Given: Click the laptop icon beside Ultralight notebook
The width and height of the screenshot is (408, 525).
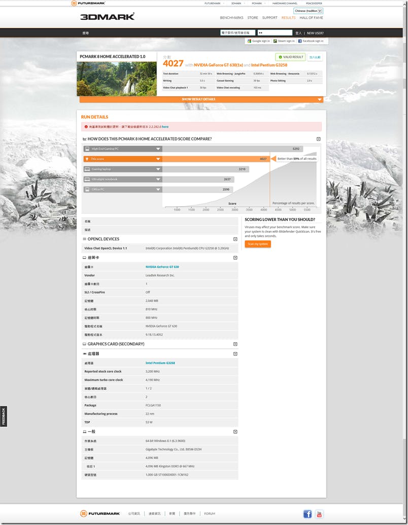Looking at the screenshot, I should 87,179.
